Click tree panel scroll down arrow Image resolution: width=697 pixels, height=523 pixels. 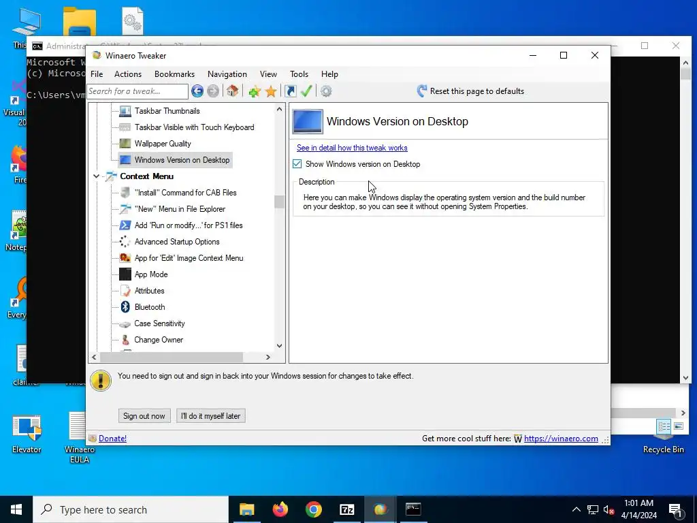pyautogui.click(x=279, y=345)
